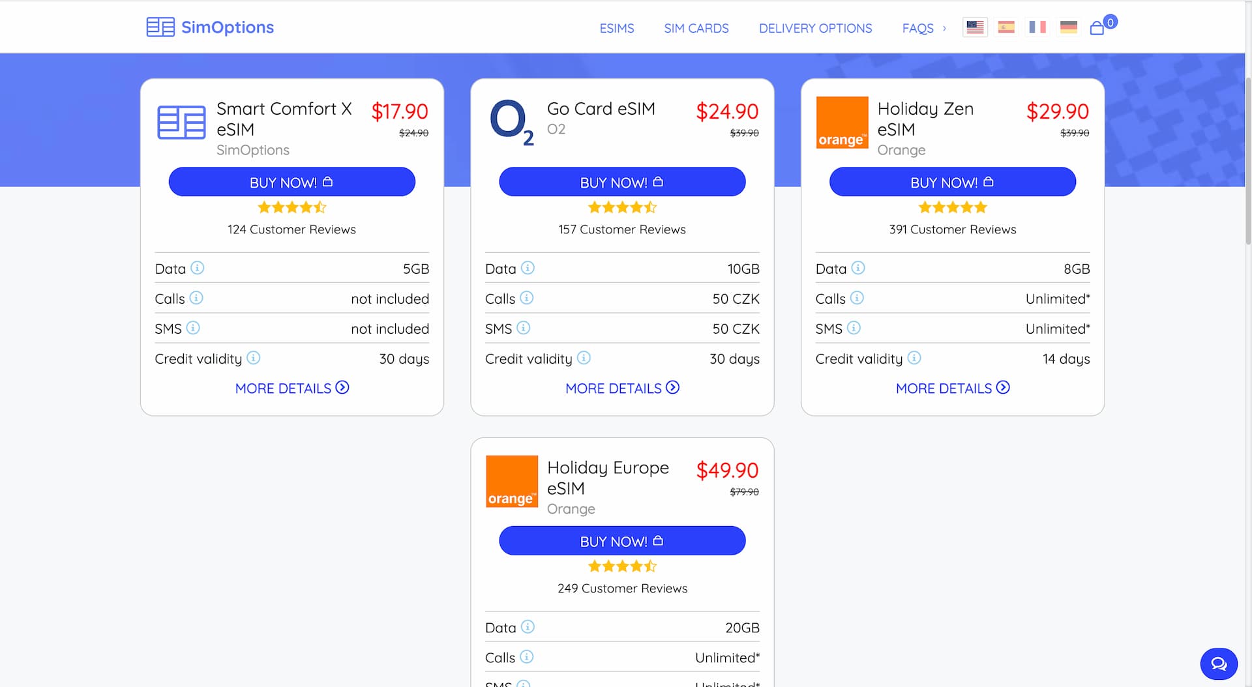Click the $17.90 price
Viewport: 1252px width, 687px height.
[400, 111]
